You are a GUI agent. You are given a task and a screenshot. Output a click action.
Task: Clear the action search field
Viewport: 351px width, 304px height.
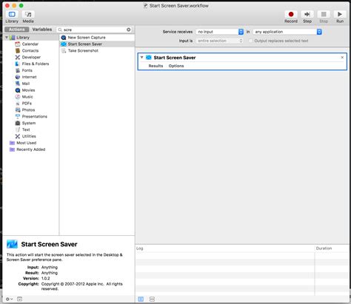[129, 30]
